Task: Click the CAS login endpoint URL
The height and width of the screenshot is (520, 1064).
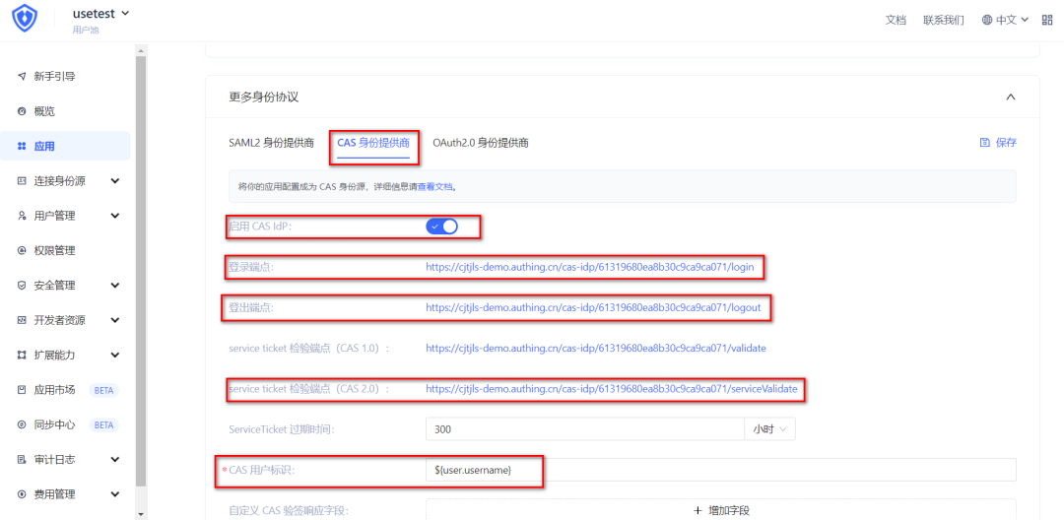Action: pos(590,267)
